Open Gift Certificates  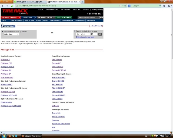(x=64, y=18)
